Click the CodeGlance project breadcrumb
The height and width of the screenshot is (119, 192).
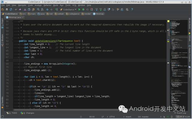pyautogui.click(x=10, y=14)
